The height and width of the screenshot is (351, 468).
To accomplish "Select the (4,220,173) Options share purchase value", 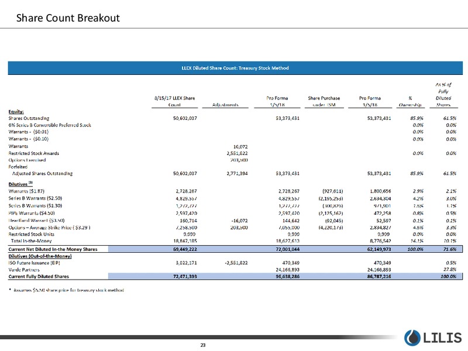I will pos(331,228).
